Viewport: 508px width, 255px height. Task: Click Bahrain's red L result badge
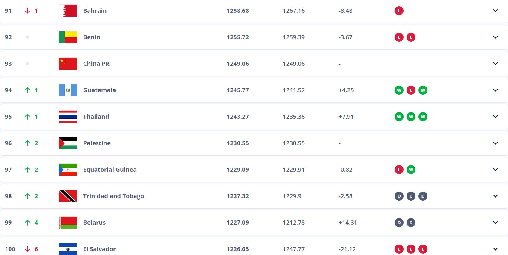click(399, 11)
